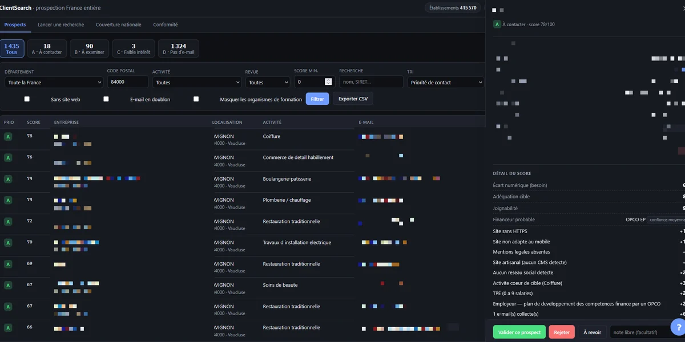685x342 pixels.
Task: Select the '3 C · Faible intérêt' filter card
Action: [134, 48]
